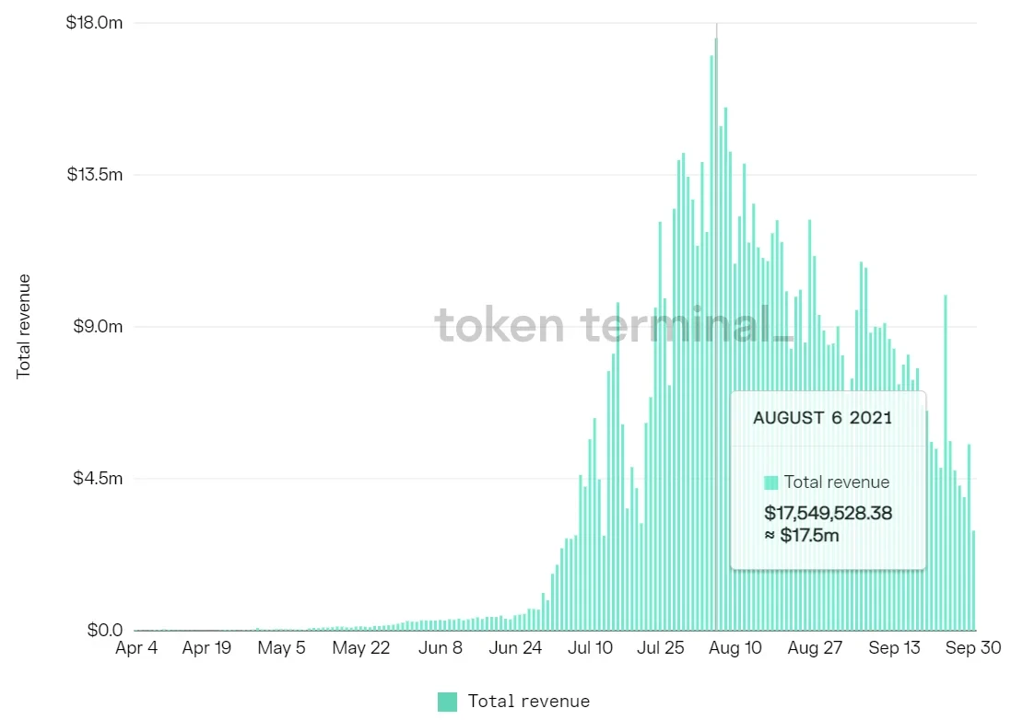1023x720 pixels.
Task: Click the teal swatch inside the tooltip
Action: [x=771, y=482]
